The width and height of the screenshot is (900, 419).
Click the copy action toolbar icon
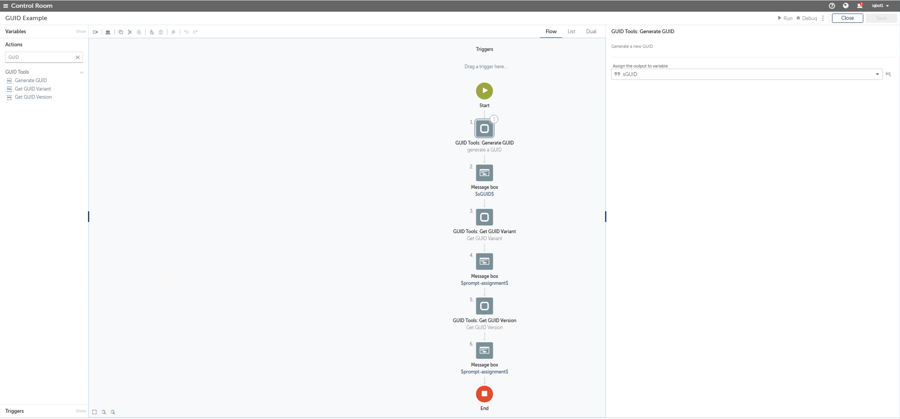[121, 32]
